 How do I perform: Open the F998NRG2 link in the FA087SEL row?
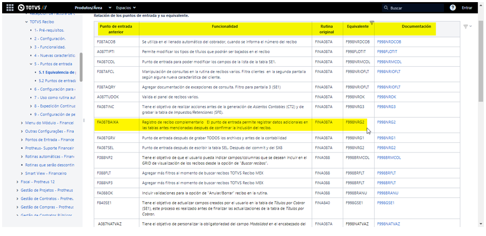click(386, 148)
